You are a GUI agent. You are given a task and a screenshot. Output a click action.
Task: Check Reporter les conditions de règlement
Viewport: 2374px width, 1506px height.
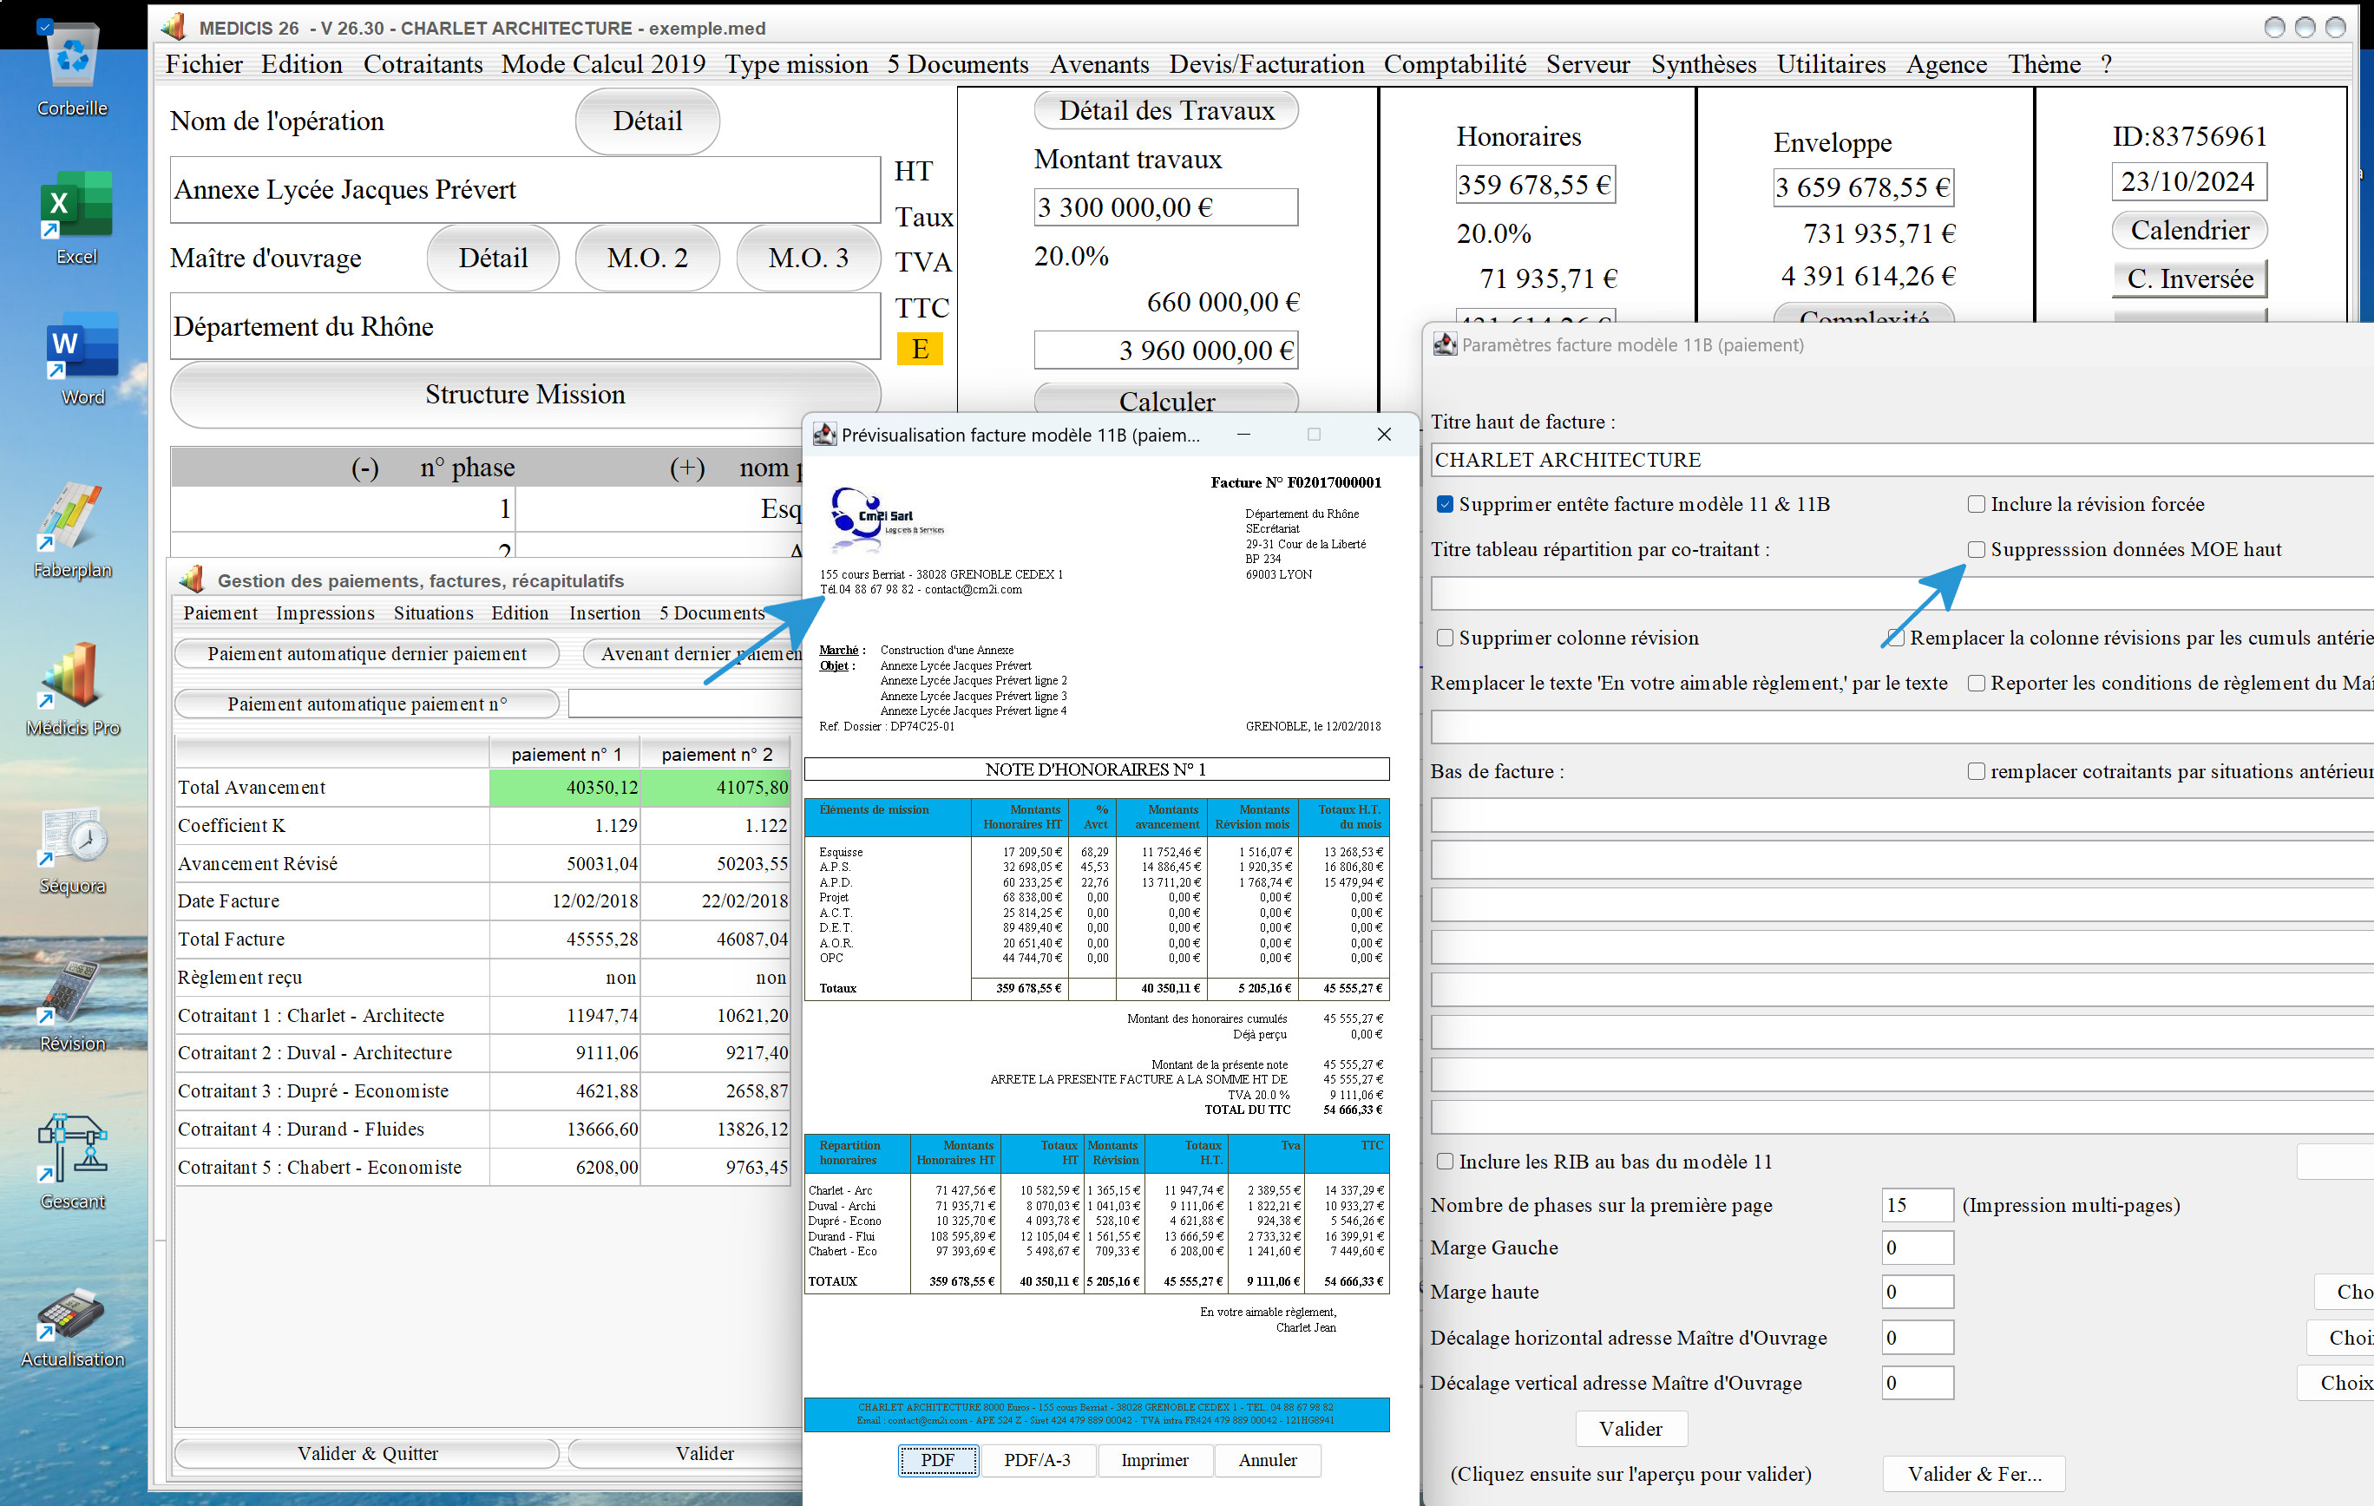pos(1977,683)
